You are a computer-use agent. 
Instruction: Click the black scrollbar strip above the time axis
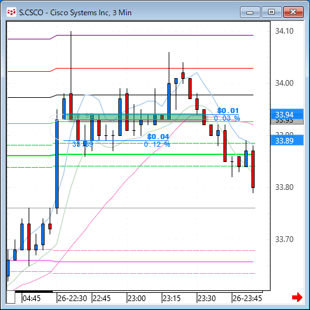(x=34, y=292)
